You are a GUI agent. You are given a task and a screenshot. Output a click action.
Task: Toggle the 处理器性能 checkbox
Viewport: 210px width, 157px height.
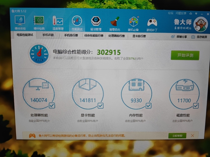(x=52, y=106)
